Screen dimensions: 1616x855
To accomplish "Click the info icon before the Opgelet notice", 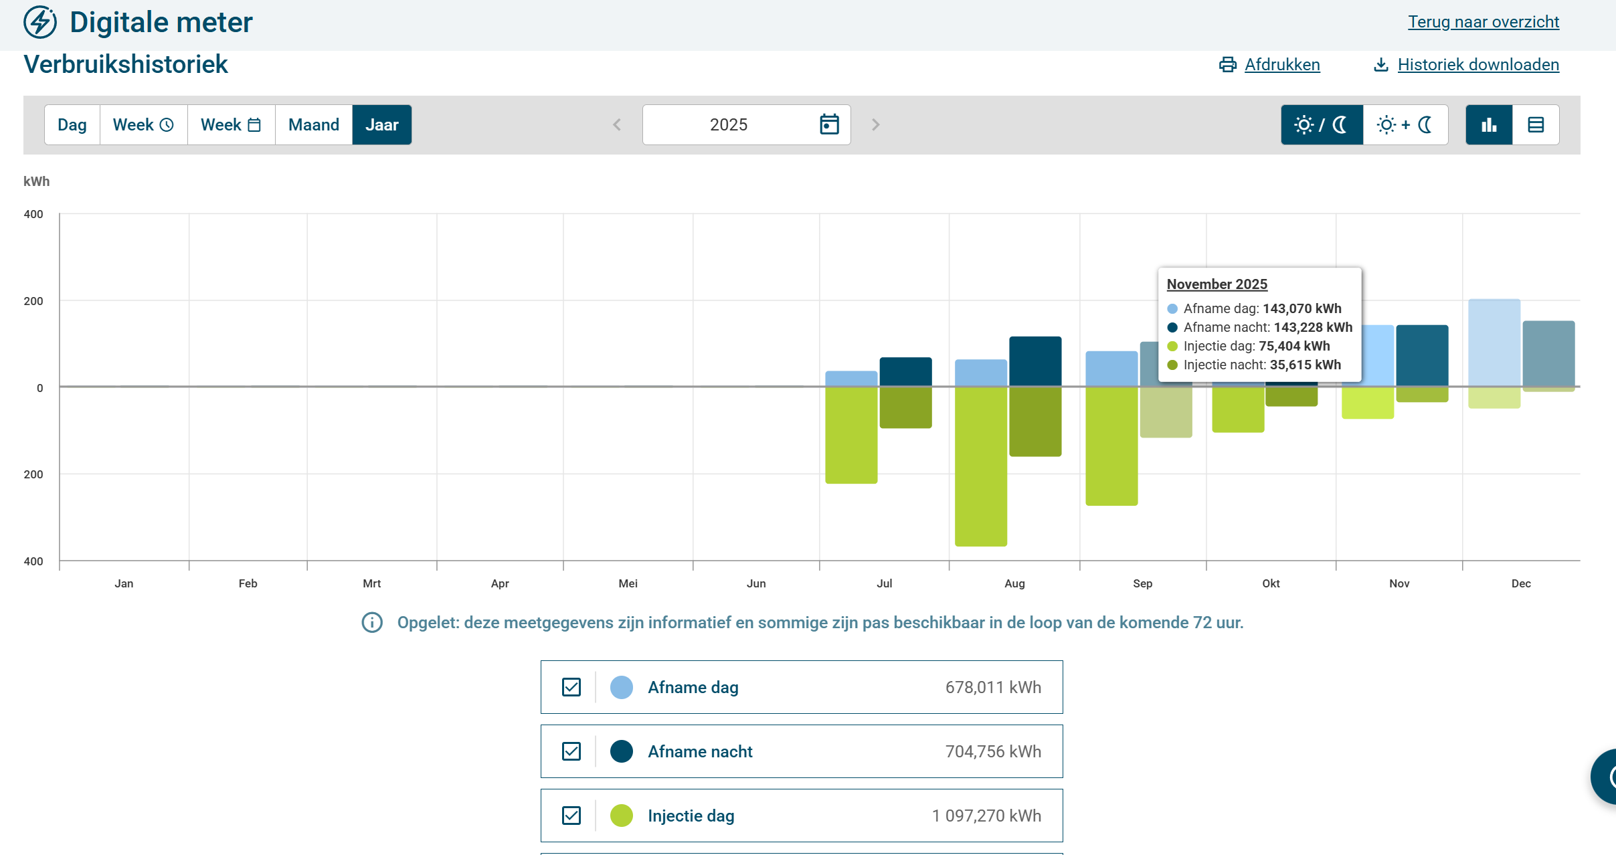I will 372,623.
